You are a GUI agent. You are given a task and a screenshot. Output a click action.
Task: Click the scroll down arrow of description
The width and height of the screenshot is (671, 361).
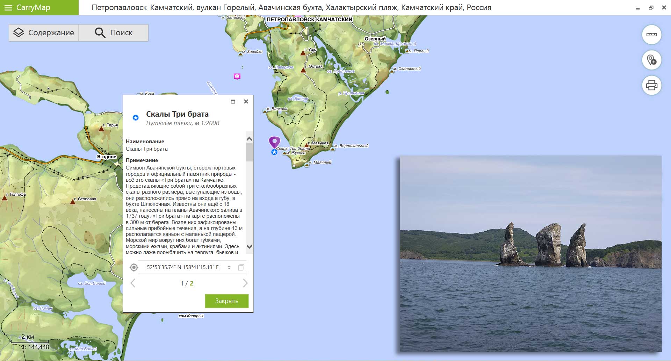click(x=249, y=246)
